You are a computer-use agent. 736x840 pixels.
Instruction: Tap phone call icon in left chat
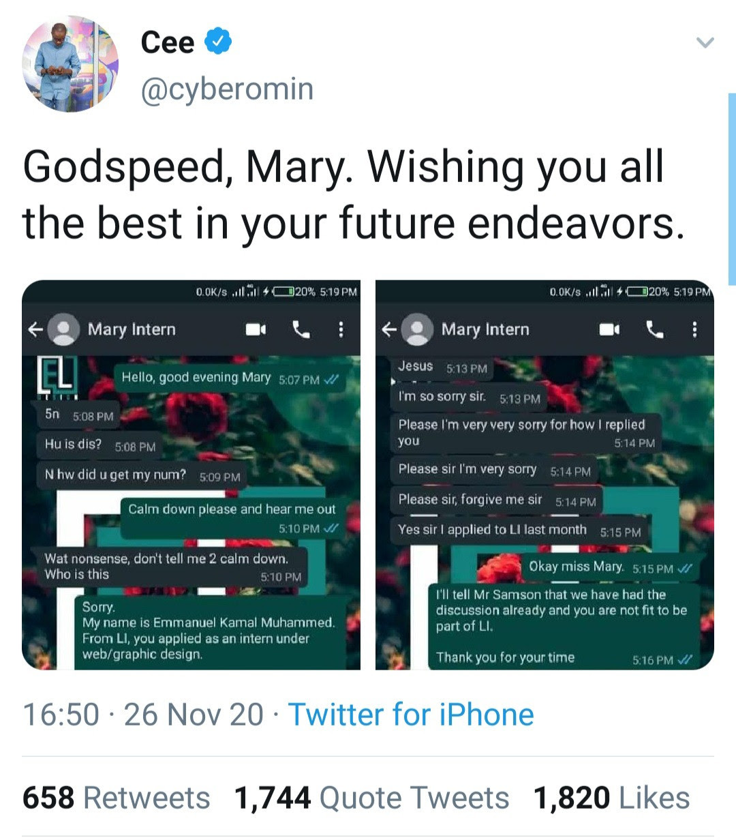(x=301, y=330)
